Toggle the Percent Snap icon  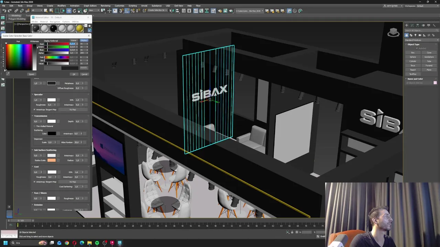coord(133,11)
